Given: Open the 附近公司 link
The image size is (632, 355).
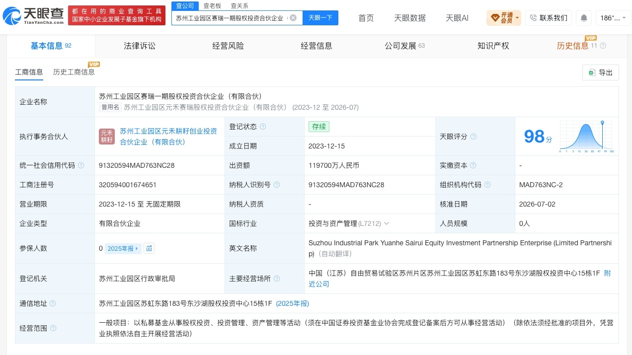Looking at the screenshot, I should point(460,279).
